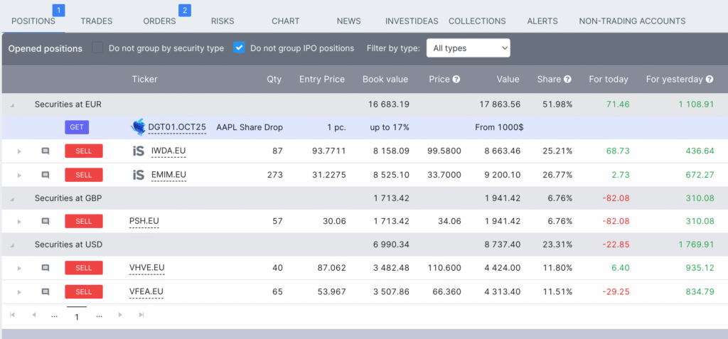Image resolution: width=728 pixels, height=339 pixels.
Task: Click the help icon beside the Share column
Action: click(x=567, y=80)
